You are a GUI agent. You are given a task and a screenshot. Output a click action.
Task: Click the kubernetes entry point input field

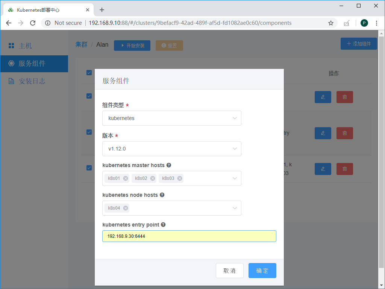pos(189,236)
